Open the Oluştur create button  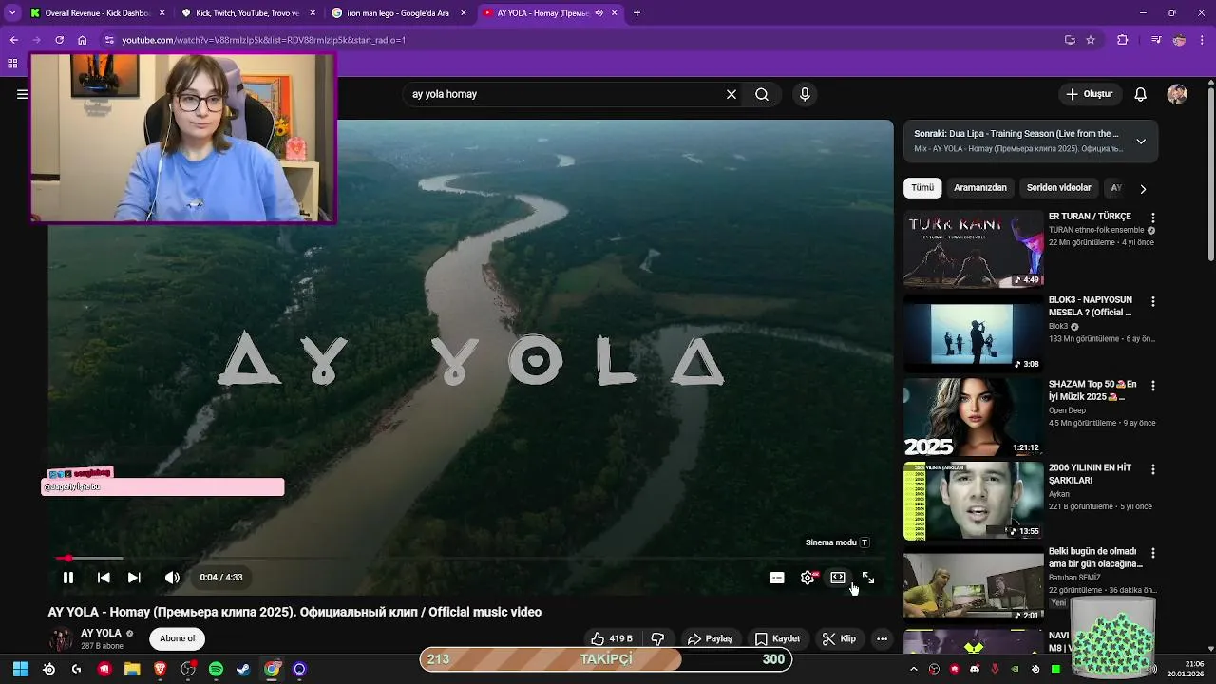[1090, 94]
